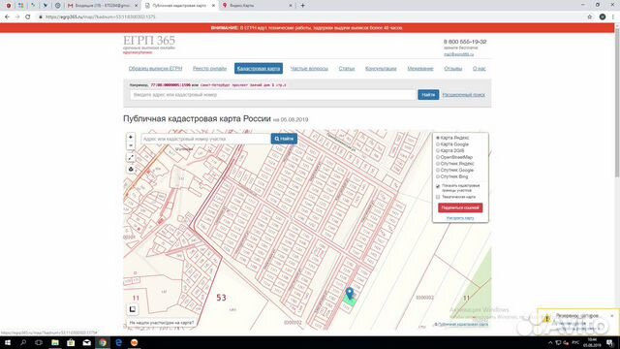The image size is (620, 349).
Task: Open notification center in system tray
Action: pyautogui.click(x=610, y=342)
